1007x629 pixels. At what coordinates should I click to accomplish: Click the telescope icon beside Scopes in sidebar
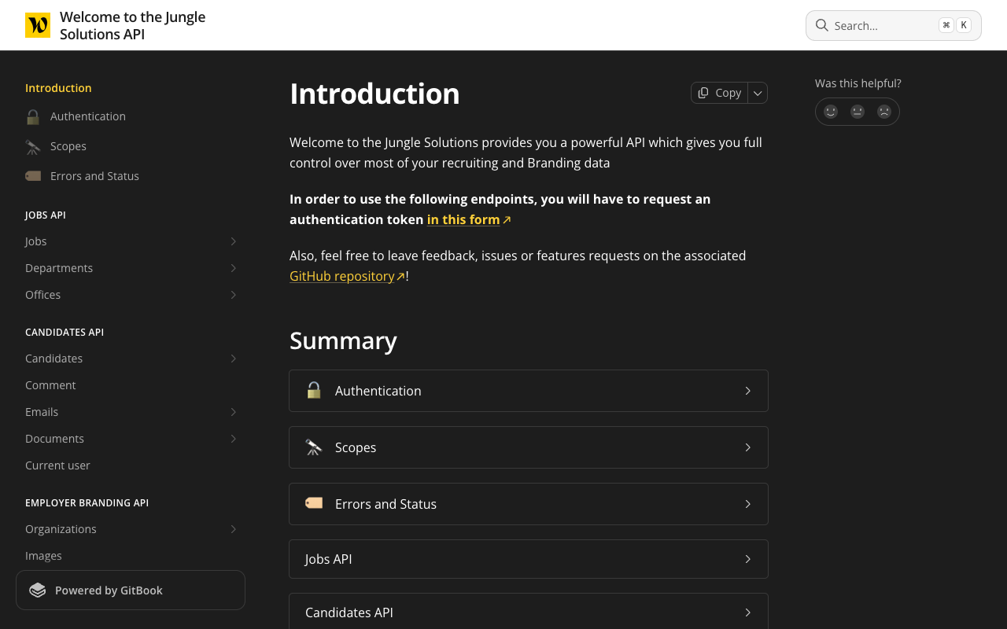(x=33, y=147)
